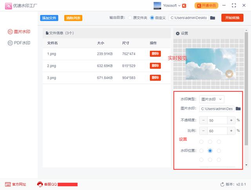Select bottom-center watermark position radio
This screenshot has width=251, height=190.
210,160
